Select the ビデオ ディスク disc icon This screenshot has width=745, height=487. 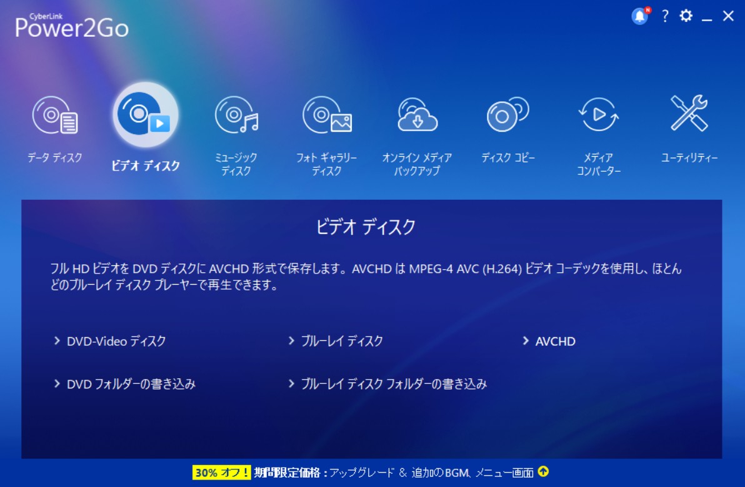pyautogui.click(x=146, y=114)
